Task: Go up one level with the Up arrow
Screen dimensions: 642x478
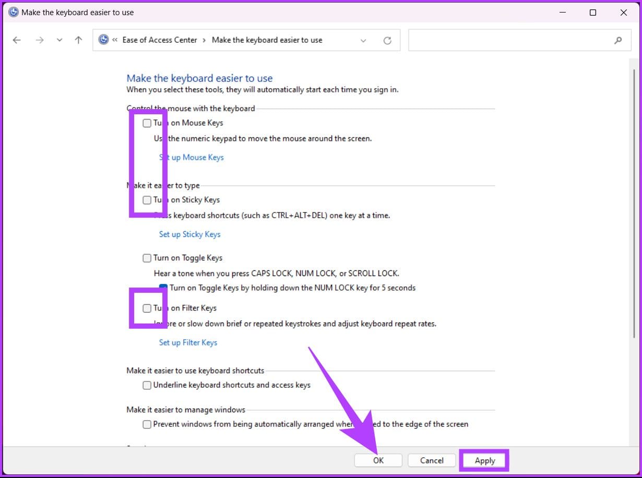Action: (78, 40)
